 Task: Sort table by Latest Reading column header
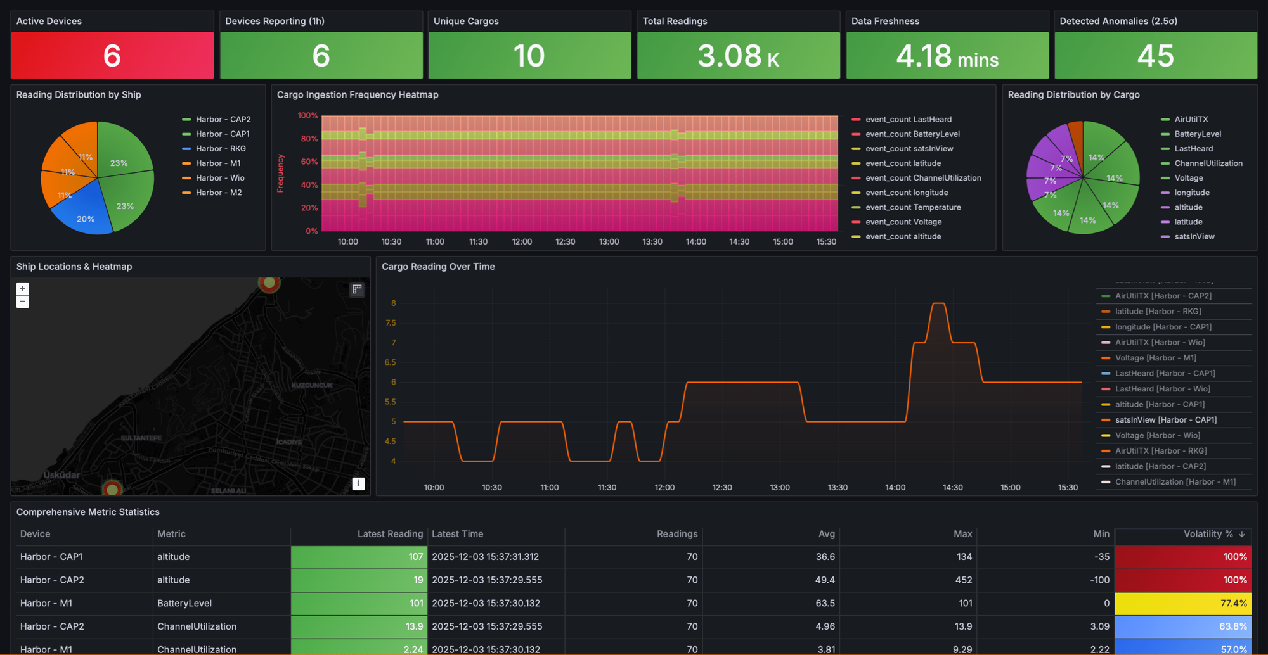point(389,534)
